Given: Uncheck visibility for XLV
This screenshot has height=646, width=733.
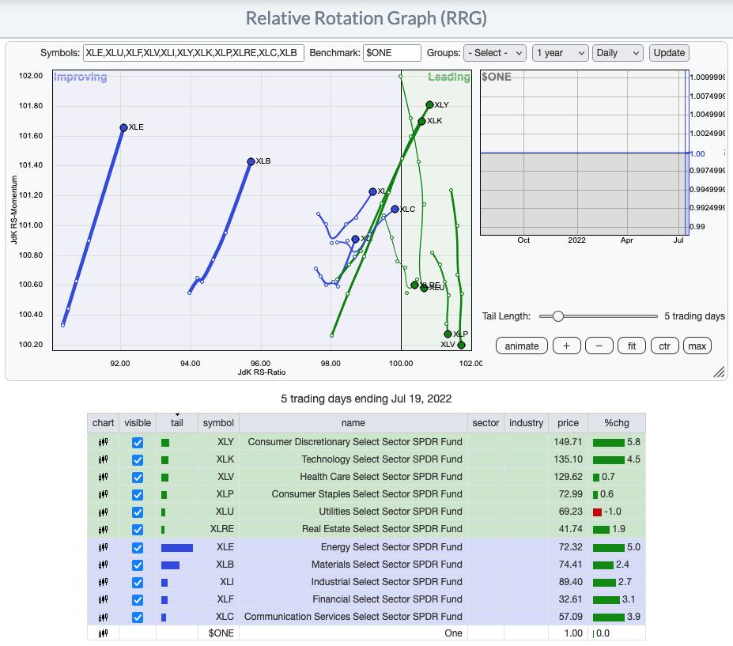Looking at the screenshot, I should pos(138,477).
